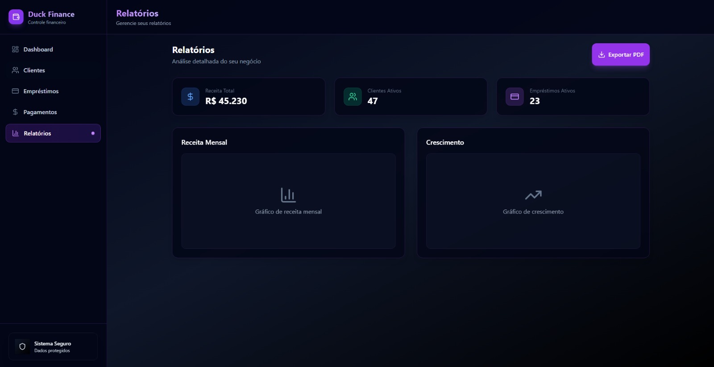Viewport: 714px width, 367px height.
Task: Click the Receita Mensal heading
Action: coord(204,142)
